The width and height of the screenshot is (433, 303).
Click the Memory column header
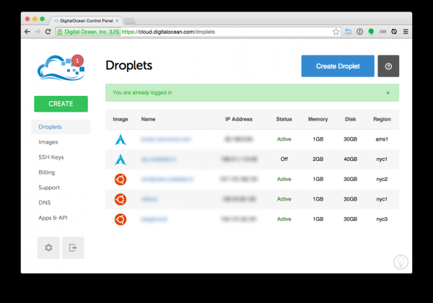(318, 119)
